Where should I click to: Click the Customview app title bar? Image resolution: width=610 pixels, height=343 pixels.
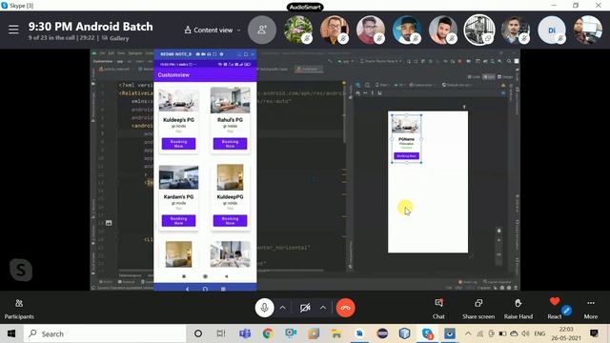(x=205, y=75)
